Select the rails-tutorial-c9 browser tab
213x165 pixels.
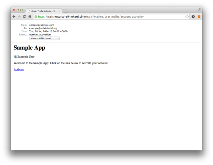click(44, 11)
